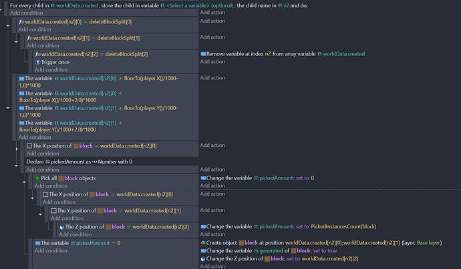The image size is (461, 269).
Task: Click icon of pickedAmount set to 0 action
Action: coord(203,178)
